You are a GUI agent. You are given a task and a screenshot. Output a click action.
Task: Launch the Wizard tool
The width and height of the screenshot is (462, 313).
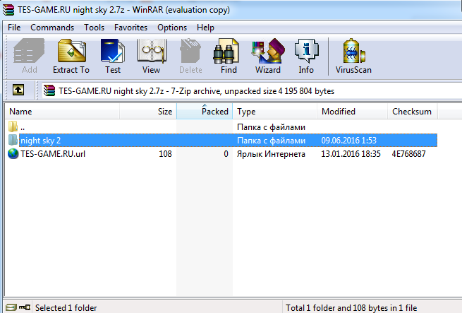268,56
